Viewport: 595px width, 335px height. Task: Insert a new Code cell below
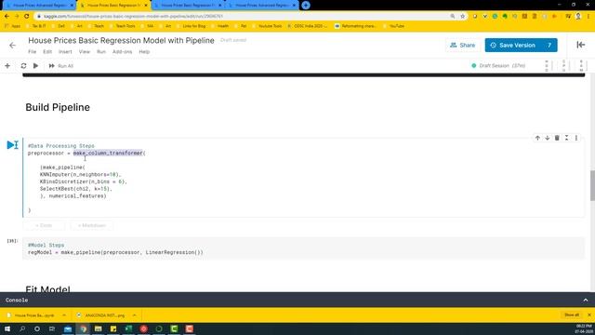point(44,225)
